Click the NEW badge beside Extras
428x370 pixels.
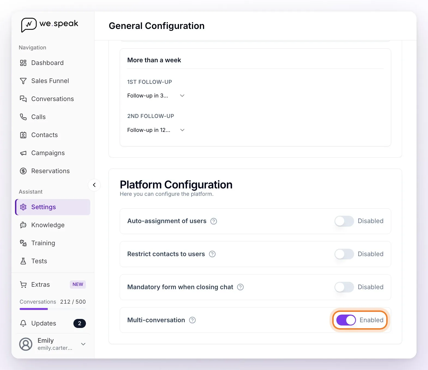point(78,285)
